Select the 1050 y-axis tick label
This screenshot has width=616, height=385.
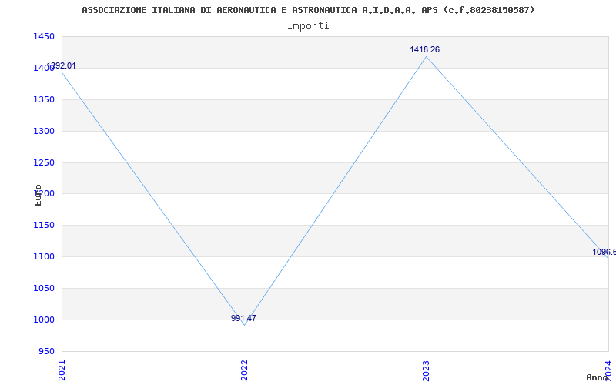click(x=43, y=289)
